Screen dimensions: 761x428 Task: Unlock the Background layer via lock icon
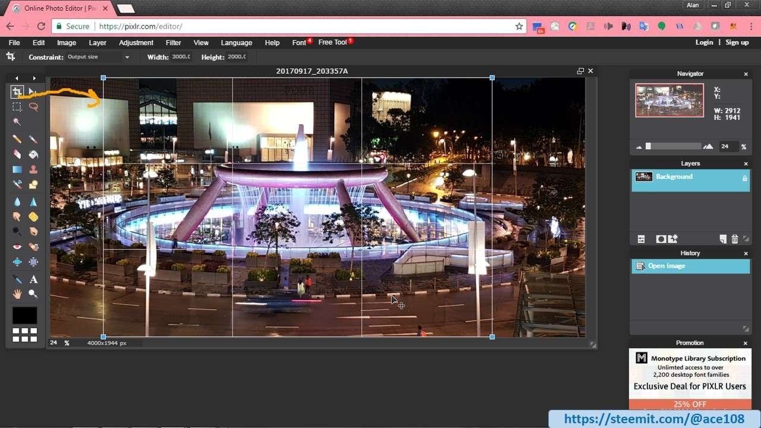(x=744, y=178)
